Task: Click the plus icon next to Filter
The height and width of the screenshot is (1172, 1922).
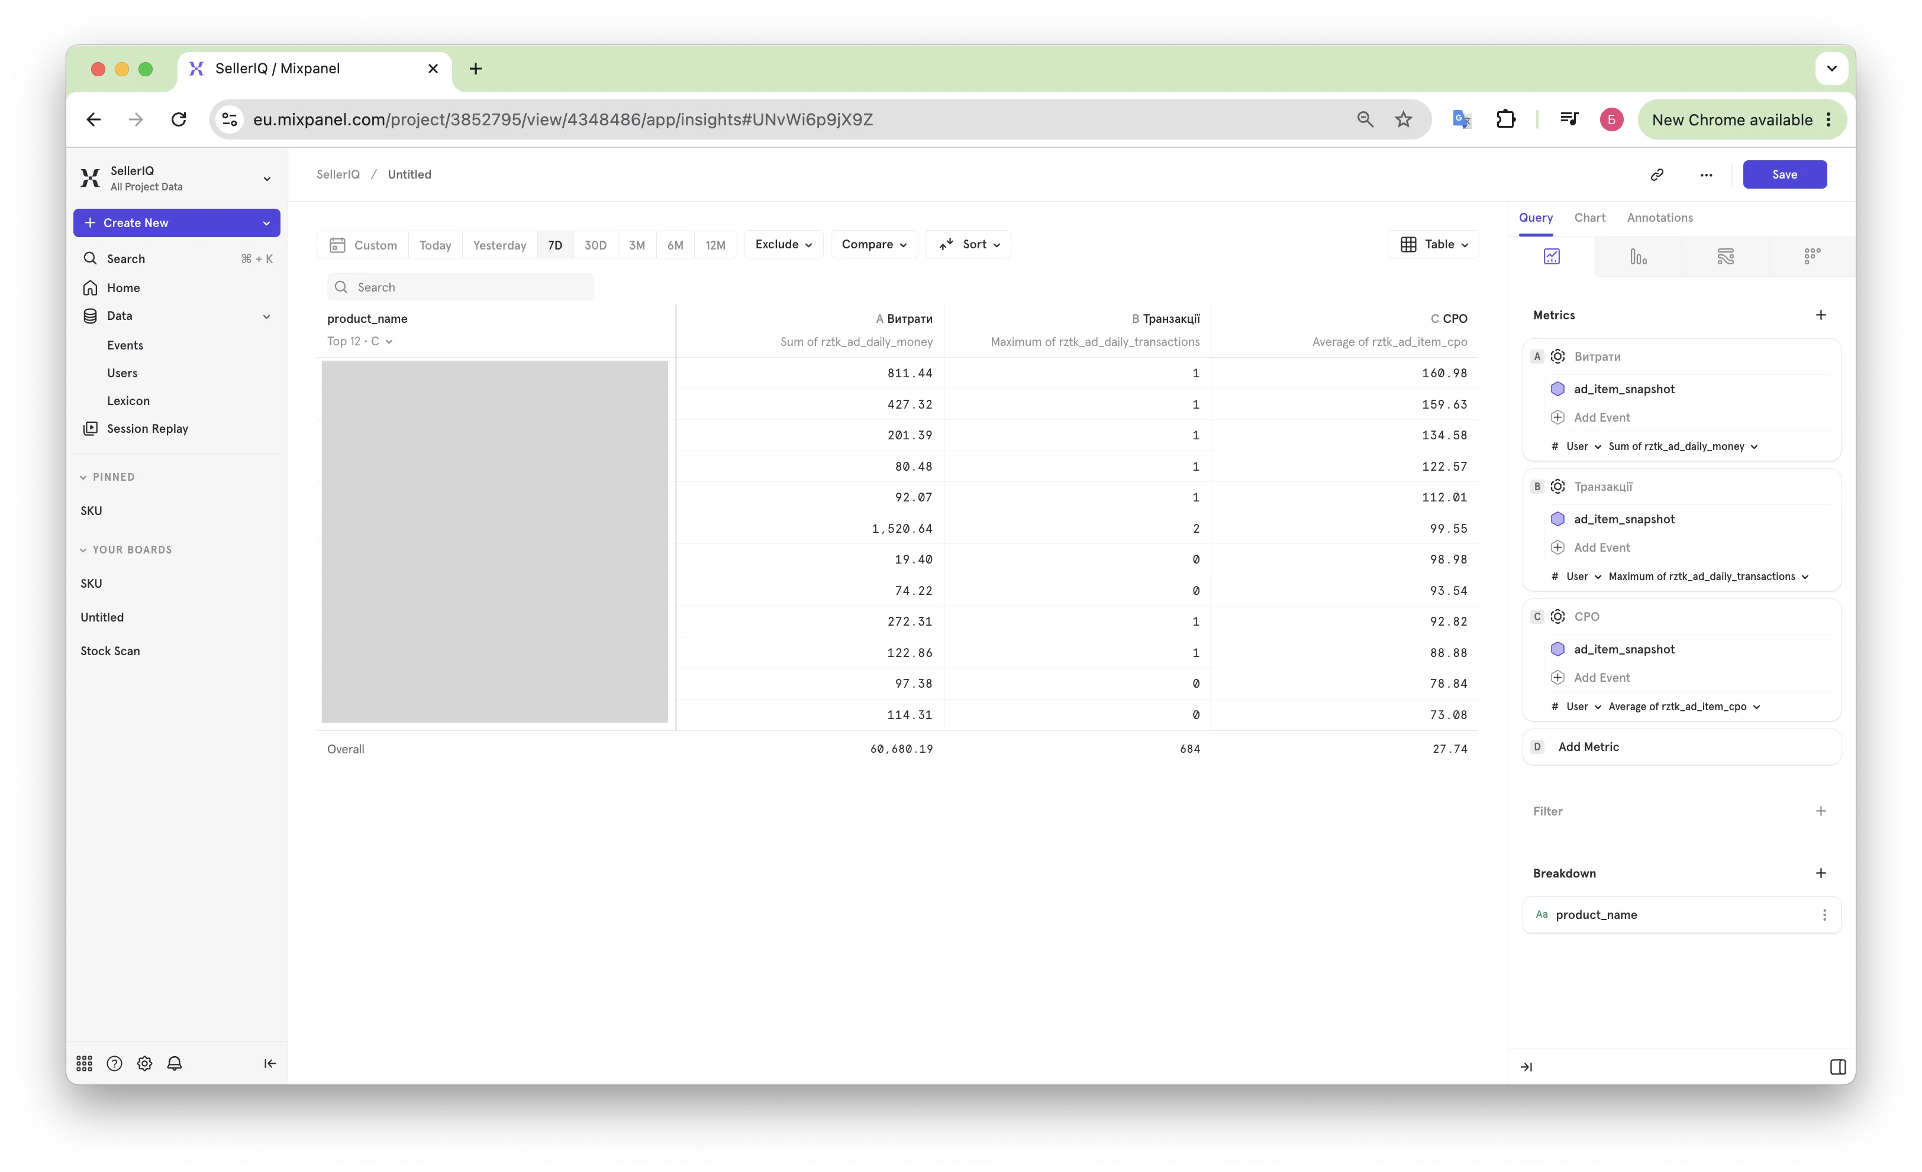Action: pyautogui.click(x=1821, y=811)
